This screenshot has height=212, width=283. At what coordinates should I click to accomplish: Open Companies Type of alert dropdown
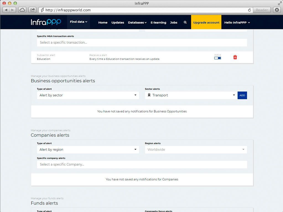88,150
